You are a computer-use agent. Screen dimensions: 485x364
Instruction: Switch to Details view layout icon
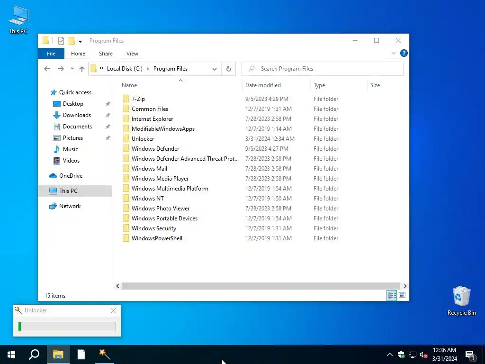point(392,295)
